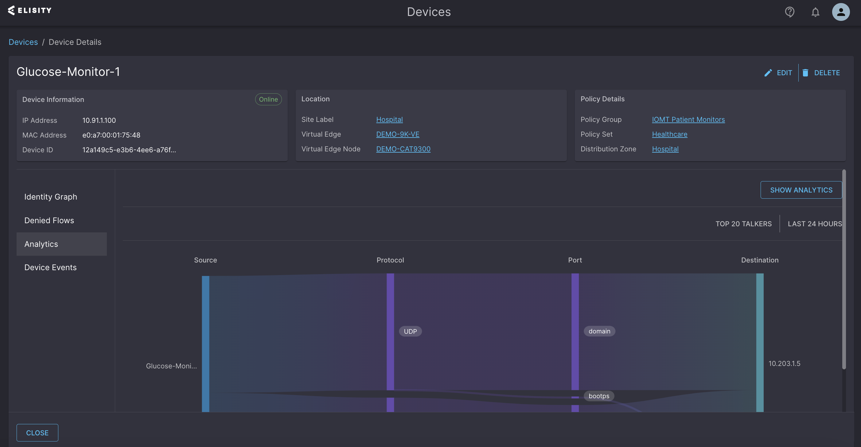The image size is (861, 447).
Task: Open the help question mark icon
Action: 789,12
